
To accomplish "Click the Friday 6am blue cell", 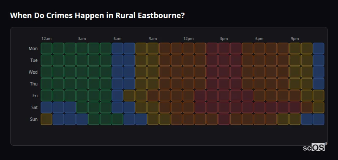I will tap(117, 96).
